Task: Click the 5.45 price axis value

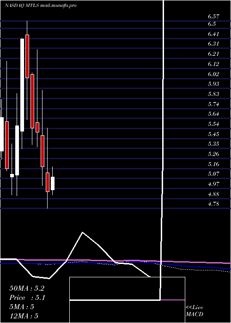Action: 213,134
